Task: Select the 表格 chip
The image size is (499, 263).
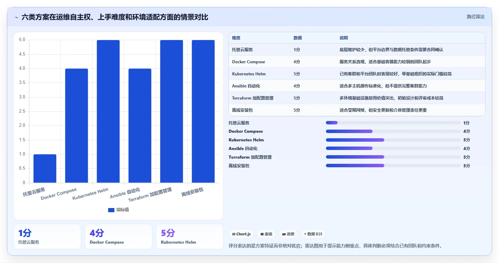Action: [266, 234]
